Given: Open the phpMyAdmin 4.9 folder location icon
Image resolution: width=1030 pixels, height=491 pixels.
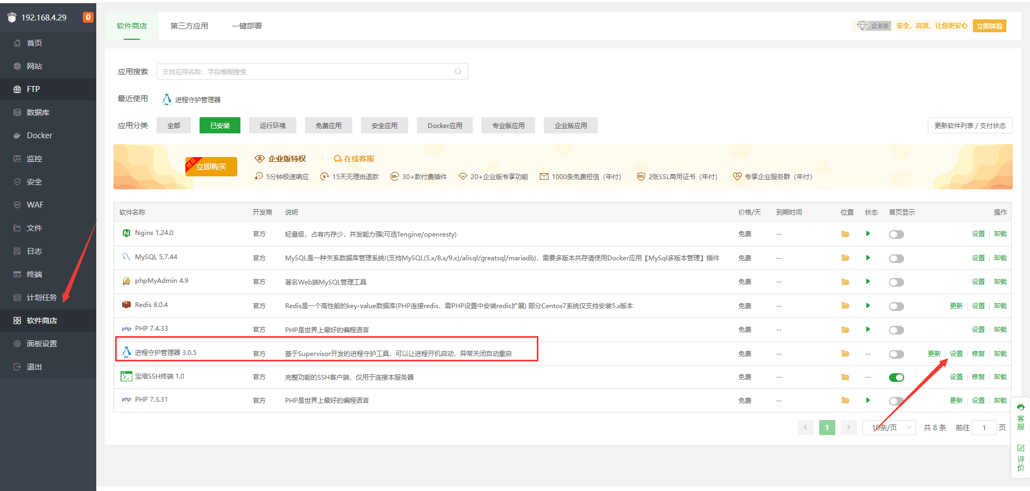Looking at the screenshot, I should tap(845, 282).
